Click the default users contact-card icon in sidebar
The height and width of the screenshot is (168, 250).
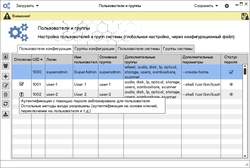[x=6, y=57]
